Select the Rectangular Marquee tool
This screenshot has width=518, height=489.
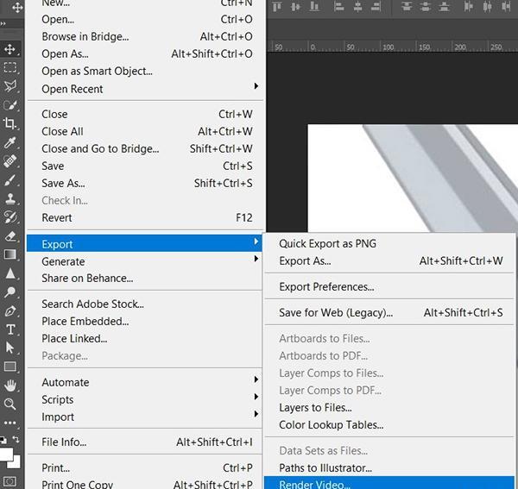[x=9, y=67]
